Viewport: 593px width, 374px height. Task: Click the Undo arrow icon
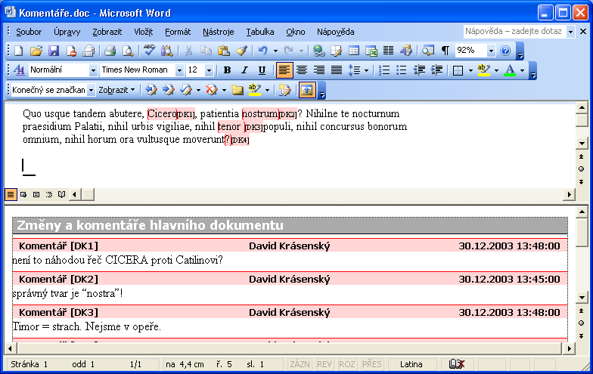(263, 51)
